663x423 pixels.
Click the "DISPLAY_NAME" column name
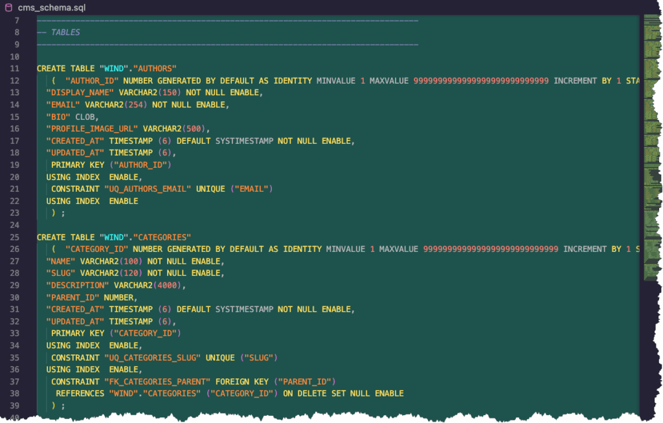pyautogui.click(x=80, y=93)
